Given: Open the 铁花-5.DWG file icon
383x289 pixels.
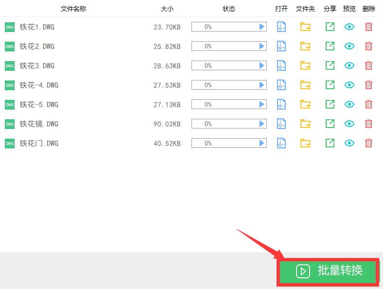Looking at the screenshot, I should pos(281,104).
